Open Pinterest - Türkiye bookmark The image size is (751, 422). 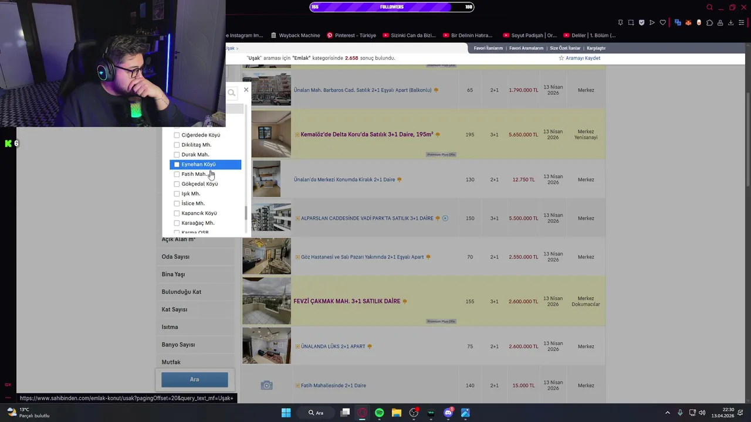(x=351, y=35)
